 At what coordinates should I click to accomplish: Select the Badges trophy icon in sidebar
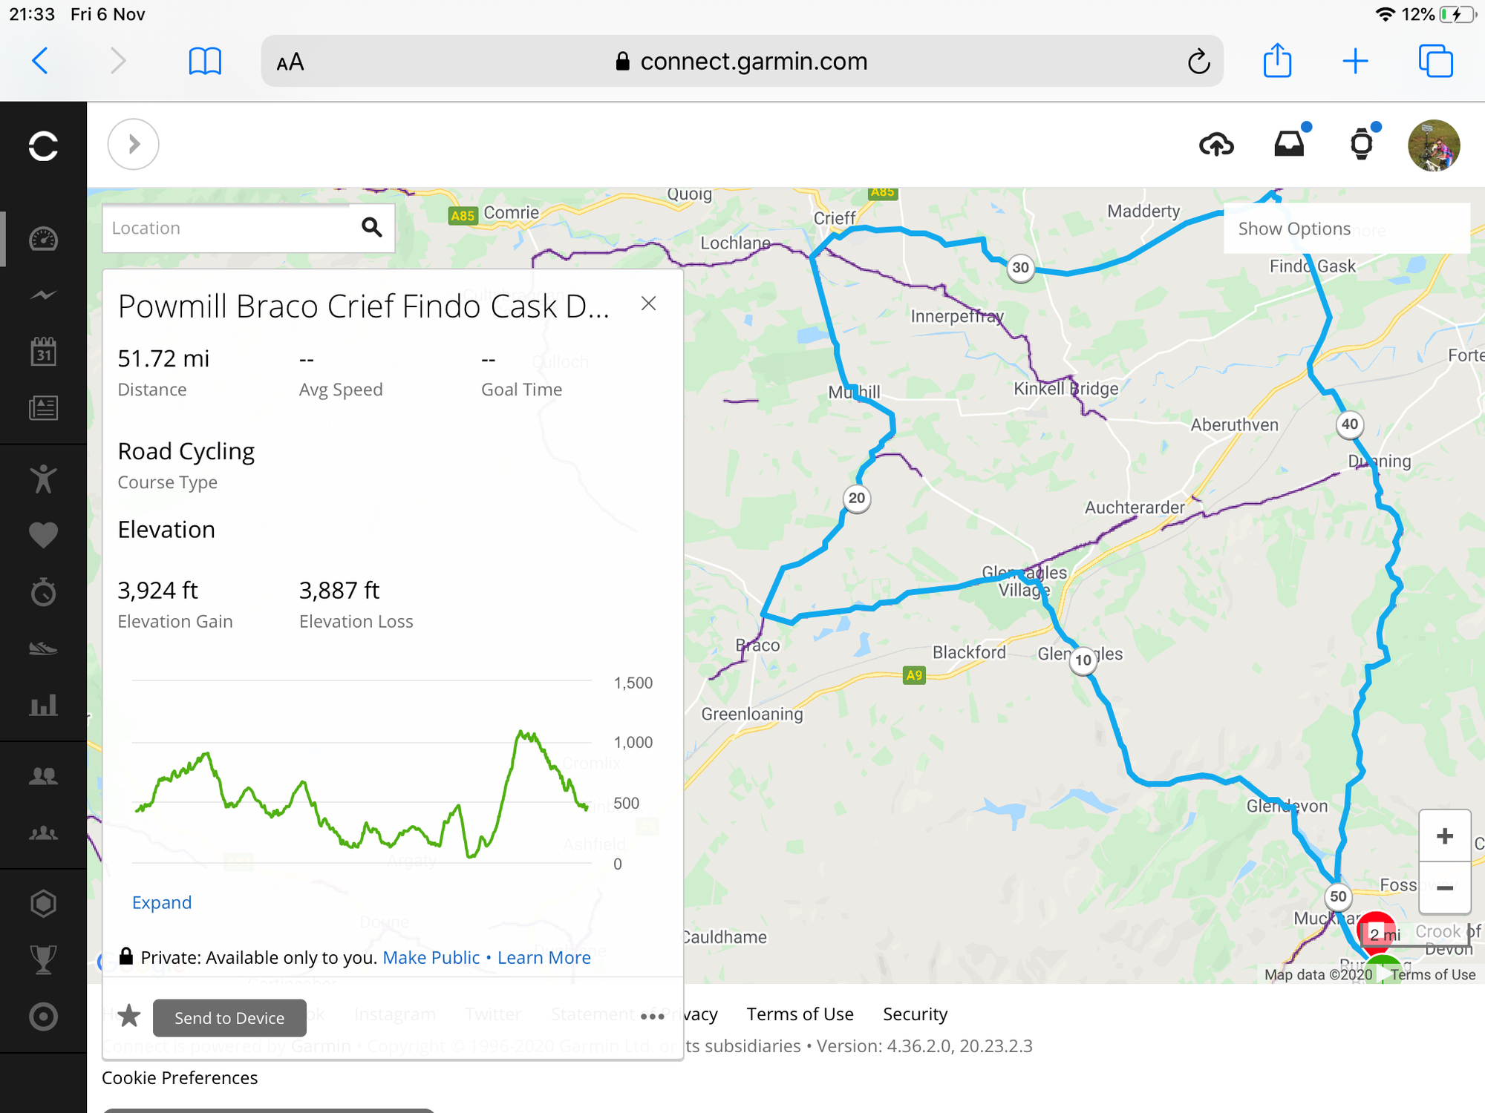click(44, 959)
